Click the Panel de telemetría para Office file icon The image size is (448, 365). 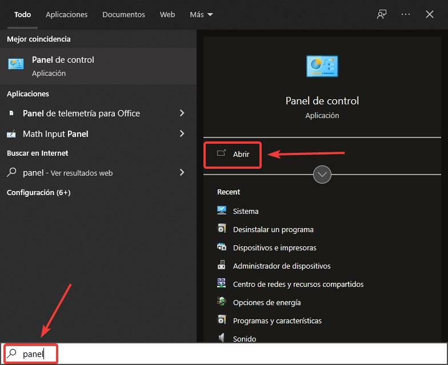(11, 113)
